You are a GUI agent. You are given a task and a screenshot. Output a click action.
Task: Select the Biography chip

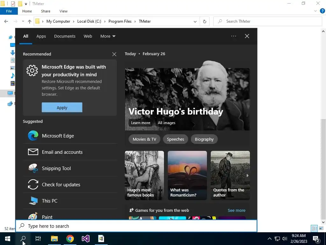[204, 139]
